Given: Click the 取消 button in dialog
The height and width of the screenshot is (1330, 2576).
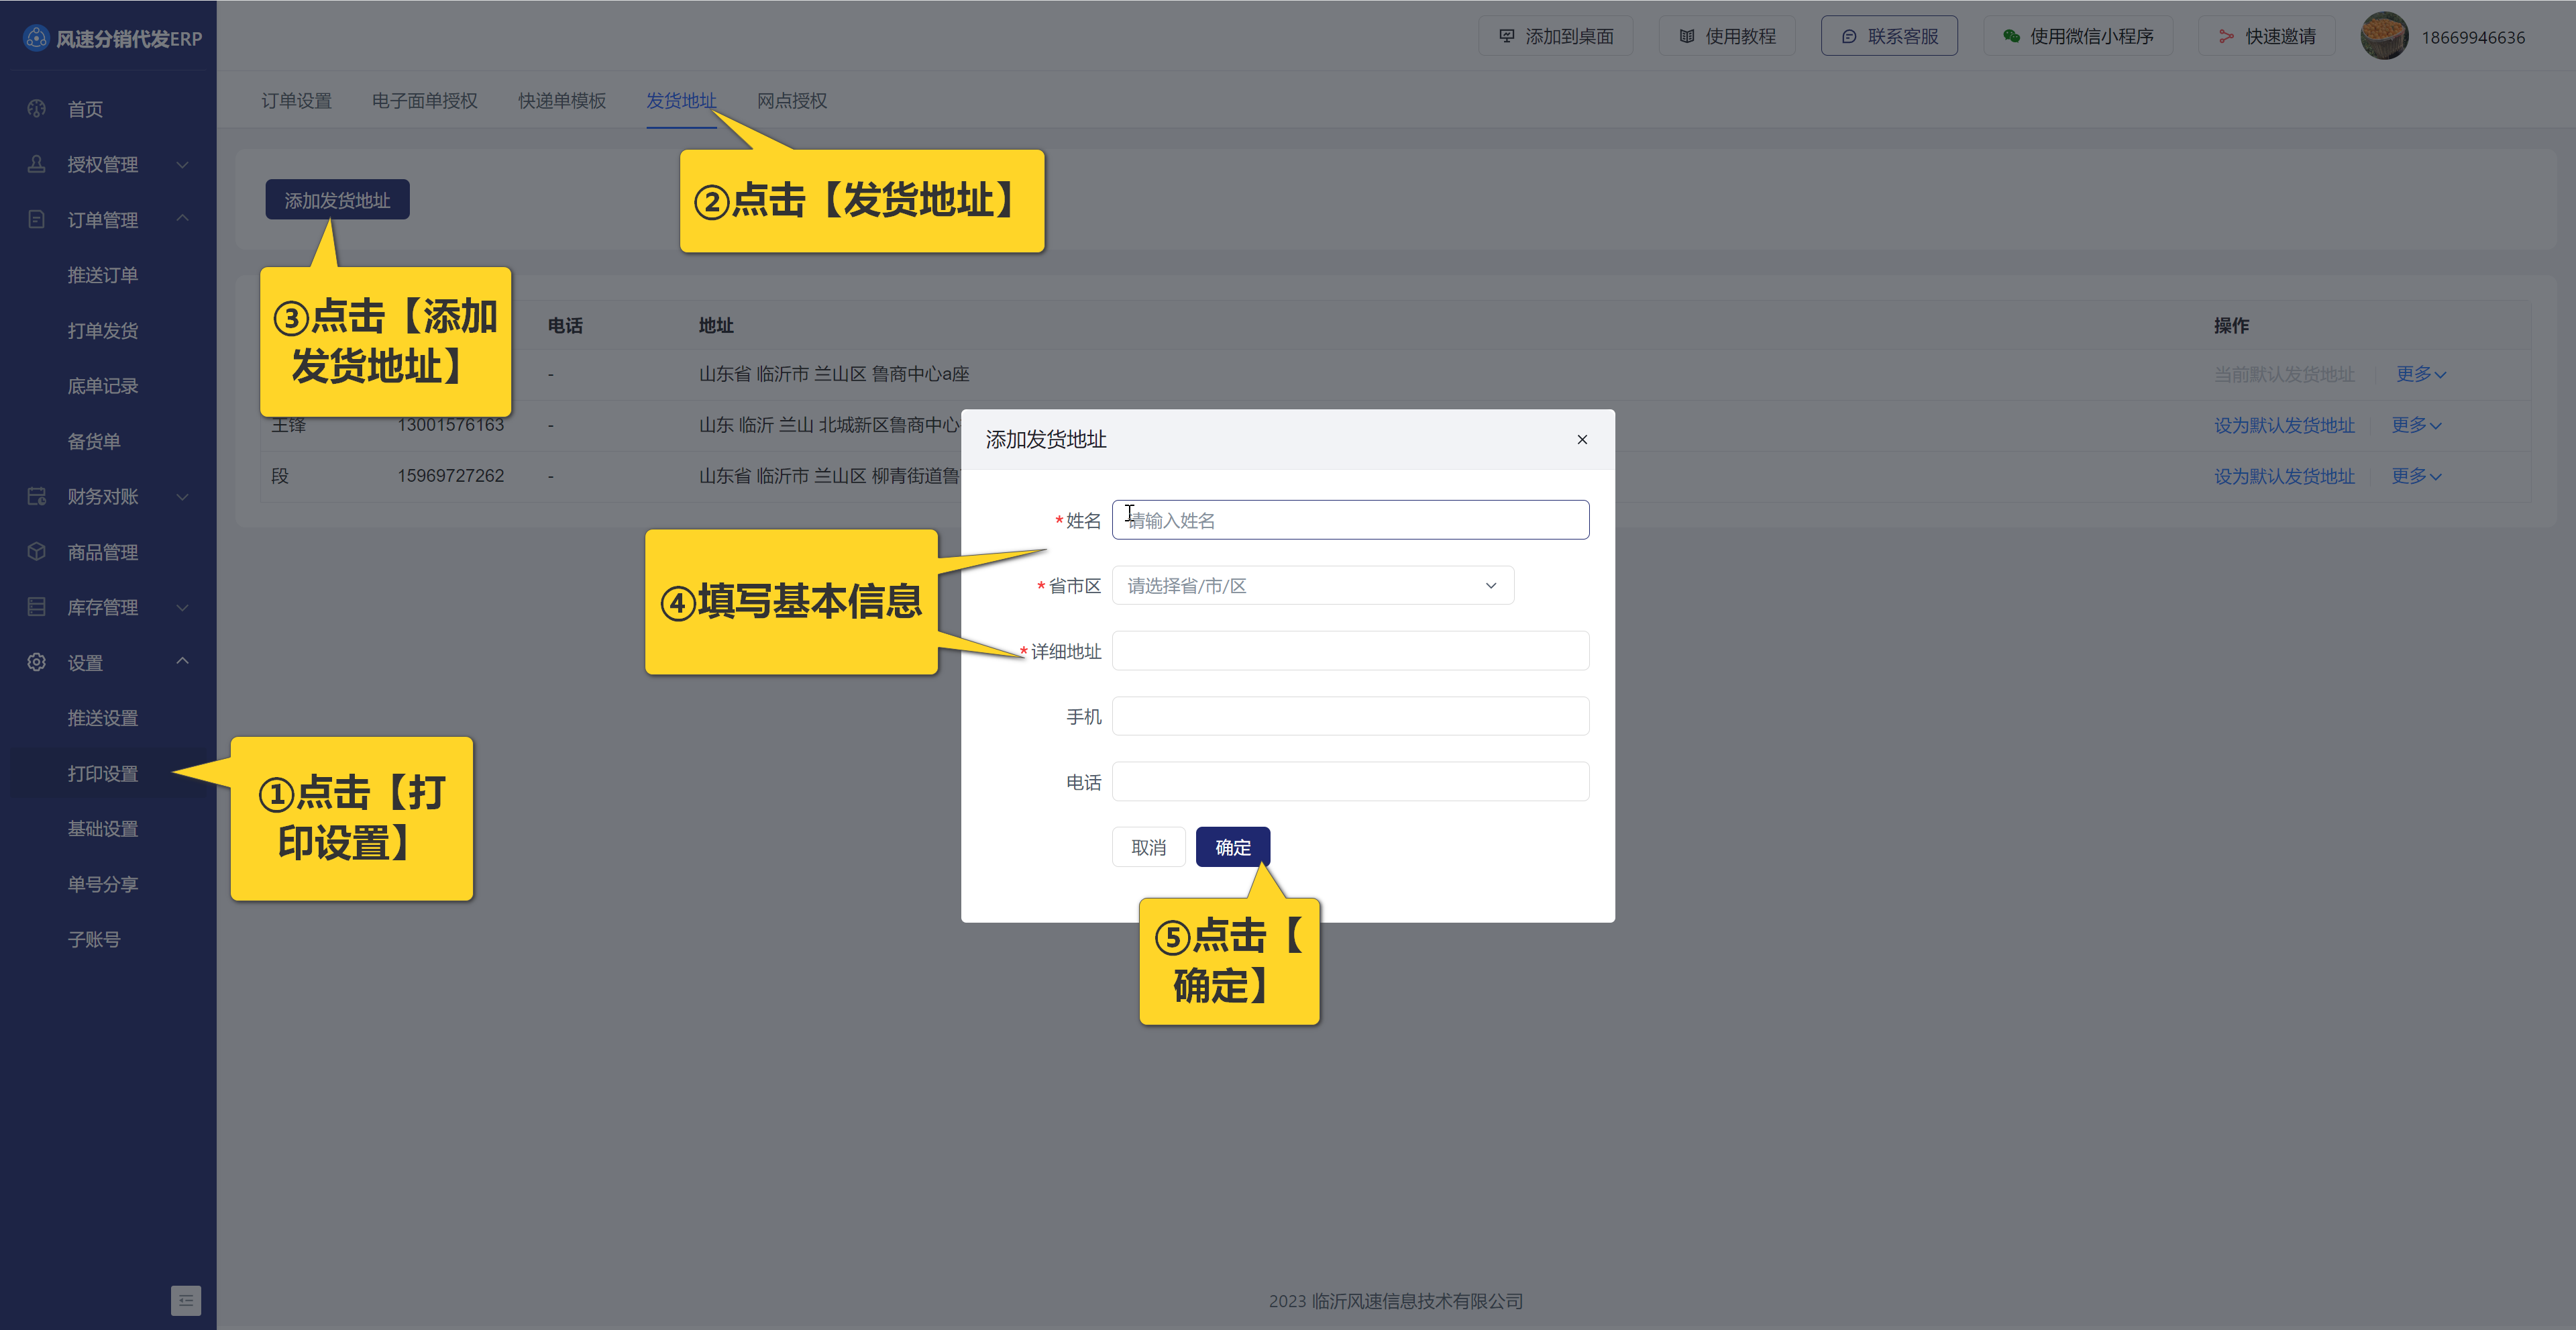Looking at the screenshot, I should click(1148, 847).
